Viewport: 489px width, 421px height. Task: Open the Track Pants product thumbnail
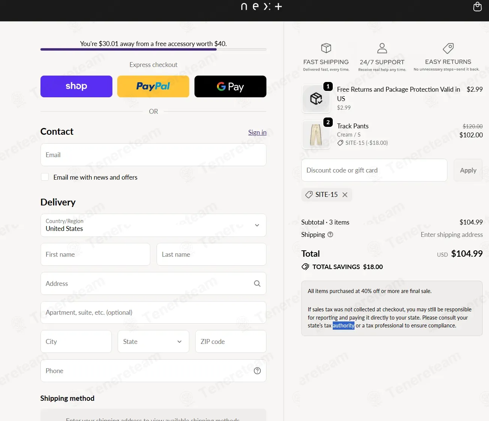316,135
